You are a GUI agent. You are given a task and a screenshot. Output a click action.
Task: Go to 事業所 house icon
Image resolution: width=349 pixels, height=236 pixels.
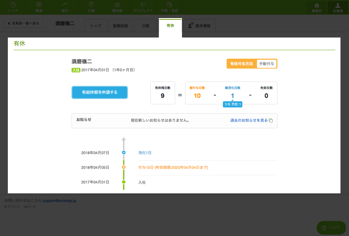pos(317,5)
